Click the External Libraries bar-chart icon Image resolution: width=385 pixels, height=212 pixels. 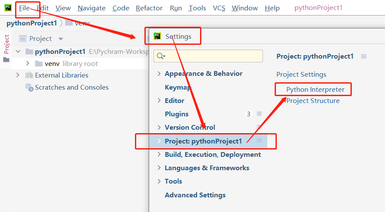point(29,75)
